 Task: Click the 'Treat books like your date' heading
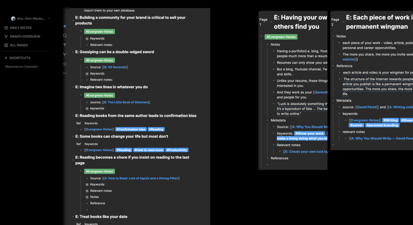pyautogui.click(x=101, y=216)
